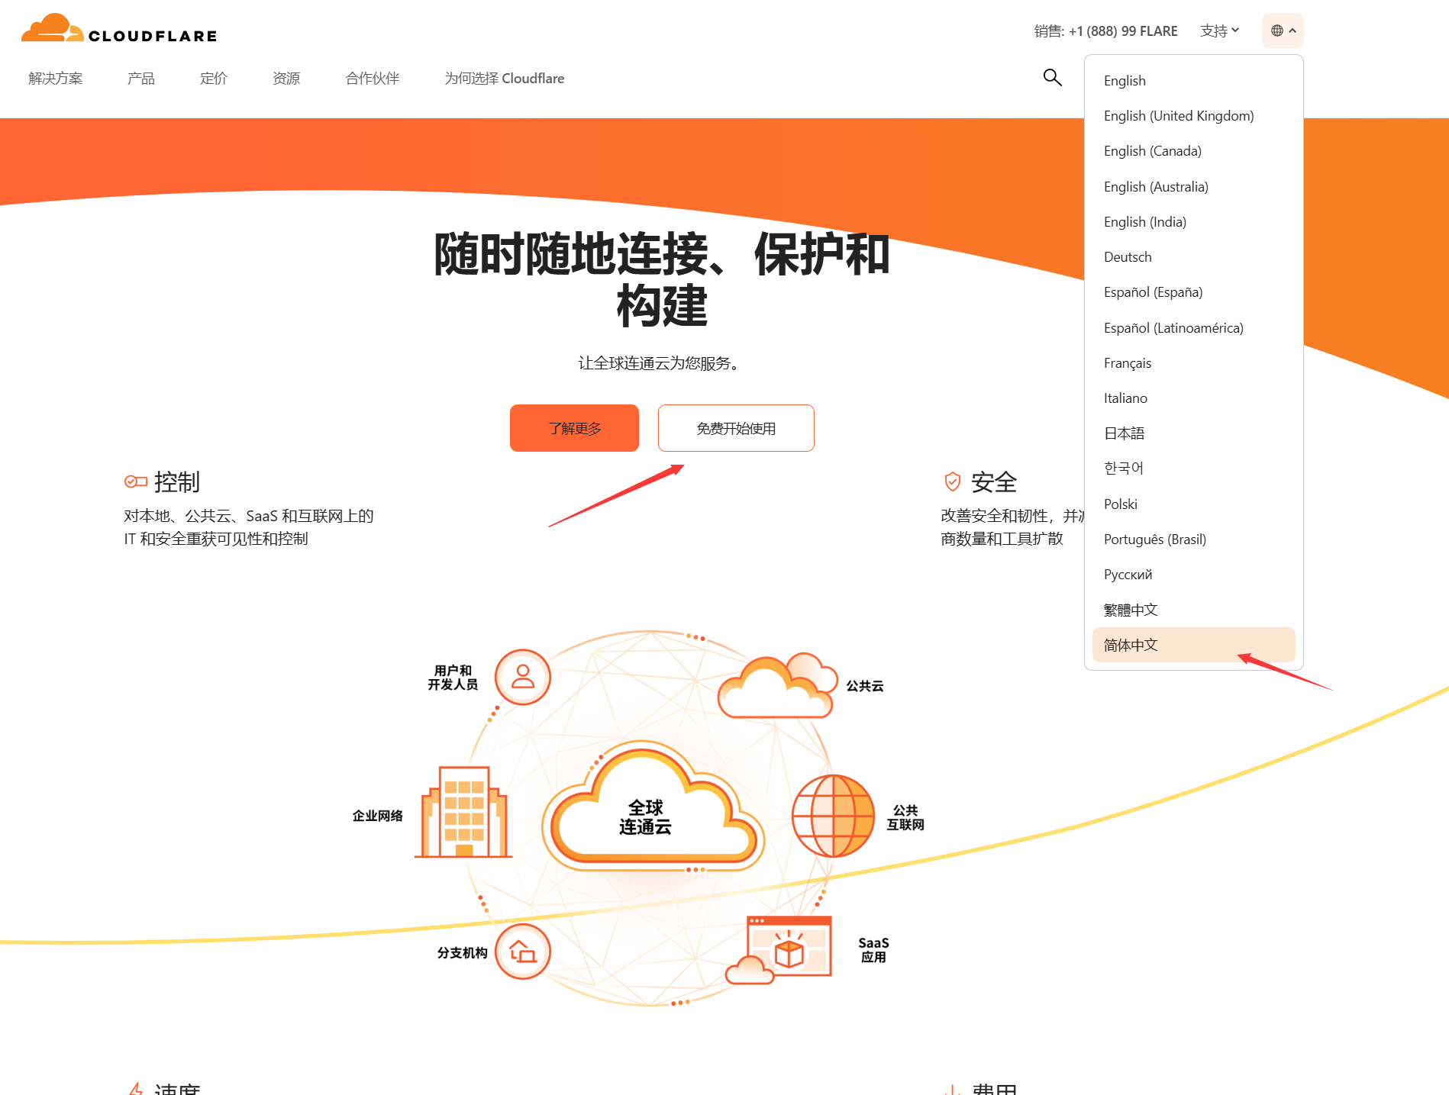Switch language to Italiano
The height and width of the screenshot is (1095, 1449).
1193,398
